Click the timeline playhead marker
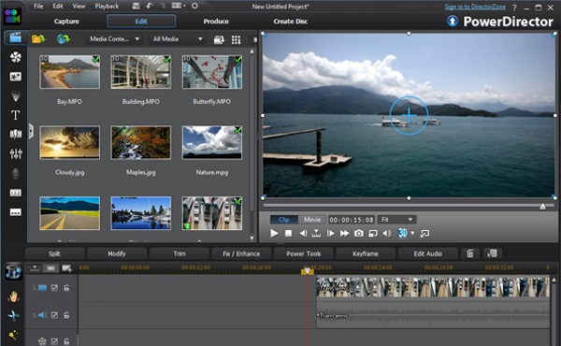Screen dimensions: 561x346 click(x=307, y=271)
